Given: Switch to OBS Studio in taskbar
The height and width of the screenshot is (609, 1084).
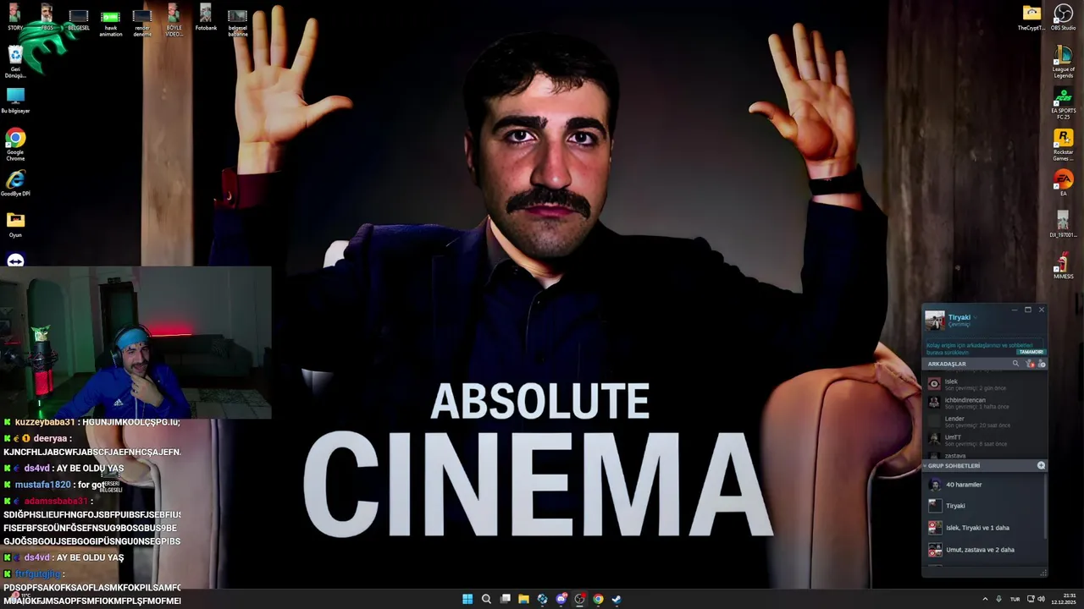Looking at the screenshot, I should [x=579, y=599].
